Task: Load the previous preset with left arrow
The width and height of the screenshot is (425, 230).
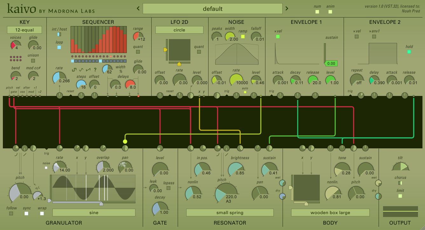Action: (138, 9)
